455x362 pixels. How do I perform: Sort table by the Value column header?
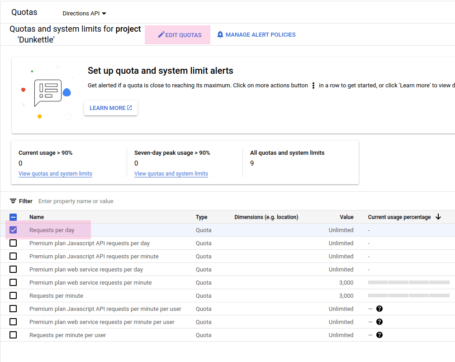point(346,217)
